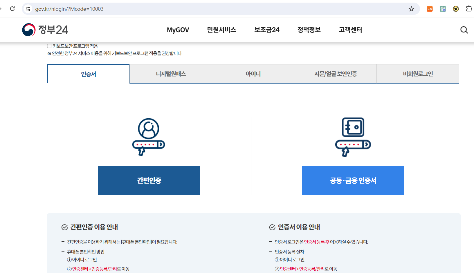
Task: Click the 간편인증 login button
Action: pos(149,180)
